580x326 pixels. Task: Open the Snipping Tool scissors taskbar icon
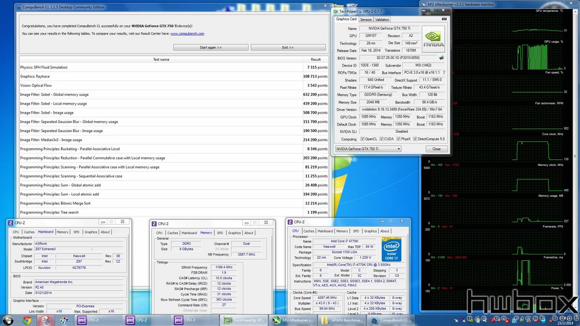click(x=45, y=321)
